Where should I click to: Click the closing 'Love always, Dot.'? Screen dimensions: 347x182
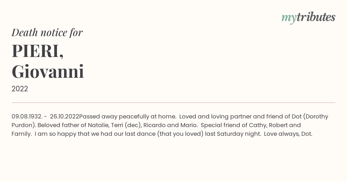coord(288,134)
